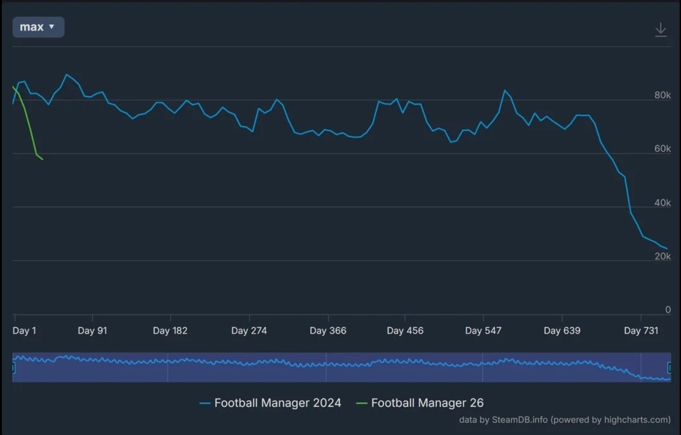This screenshot has width=681, height=435.
Task: Open the SteamDB.info data credit link
Action: pos(519,420)
